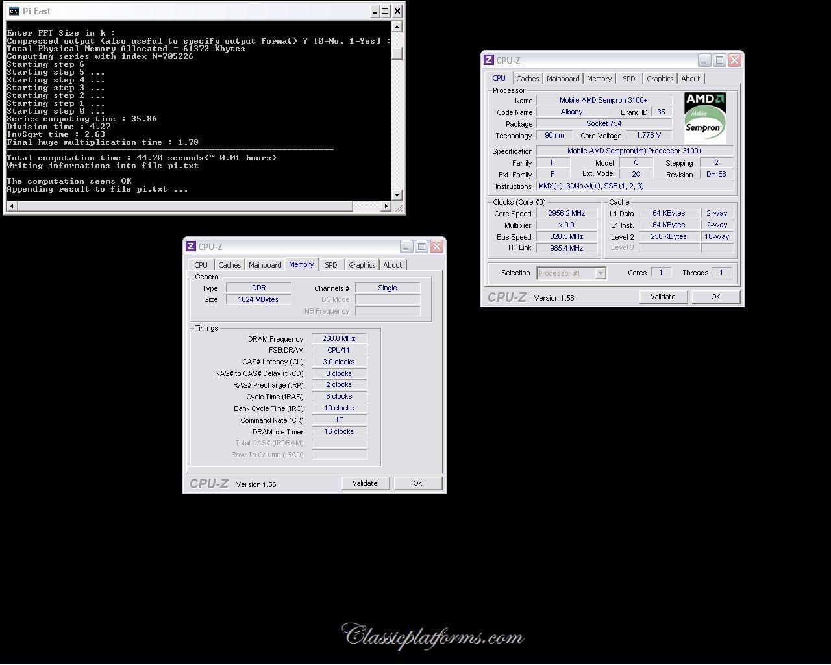Minimize the Pi Fast console window

[375, 11]
